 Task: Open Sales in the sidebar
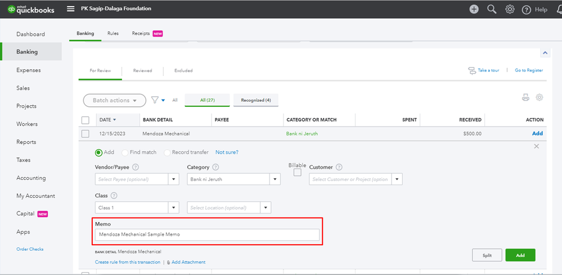click(x=23, y=88)
